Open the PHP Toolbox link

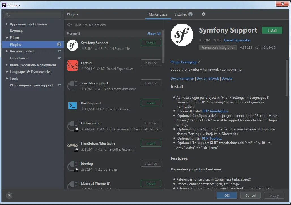coord(212,138)
